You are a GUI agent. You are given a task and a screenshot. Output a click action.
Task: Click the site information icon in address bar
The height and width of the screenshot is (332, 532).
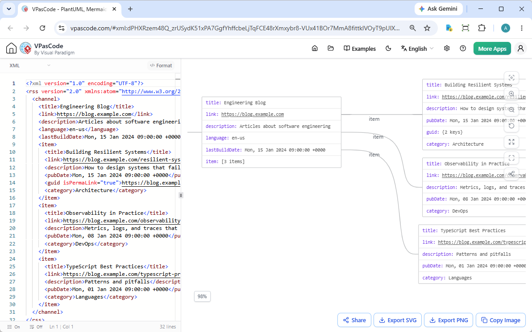[62, 28]
